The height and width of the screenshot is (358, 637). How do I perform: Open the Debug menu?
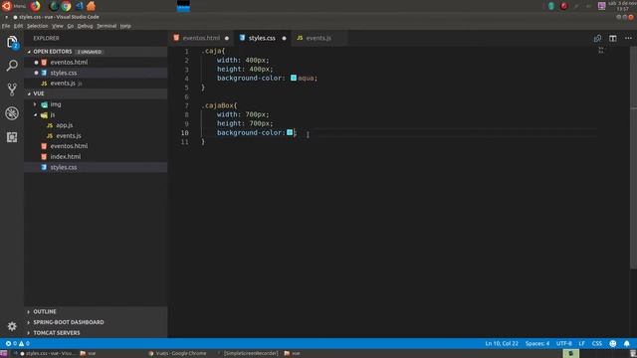point(85,26)
